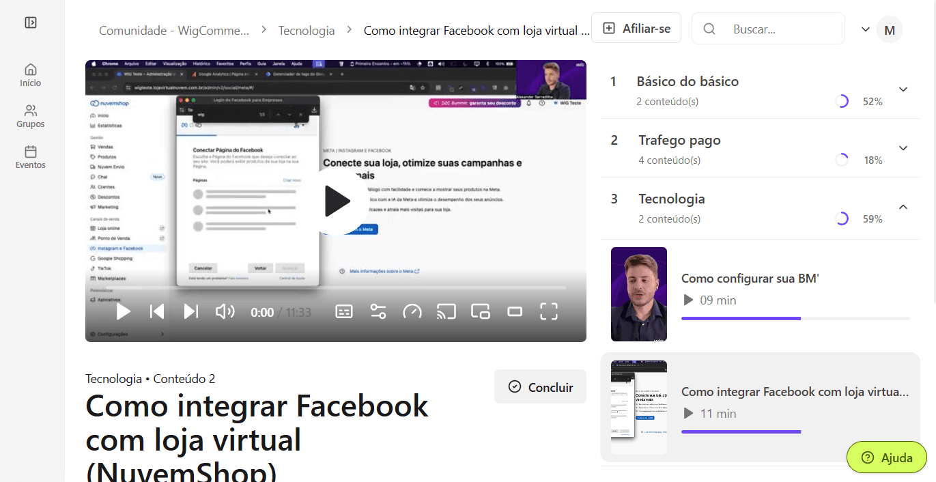Open Tecnologia breadcrumb link

[307, 30]
